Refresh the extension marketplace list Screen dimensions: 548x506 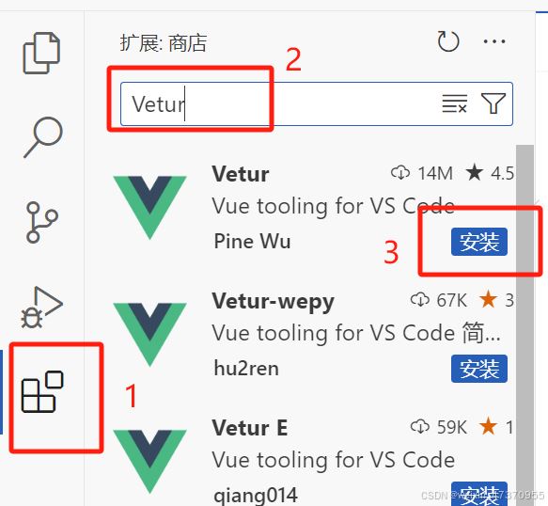(448, 41)
